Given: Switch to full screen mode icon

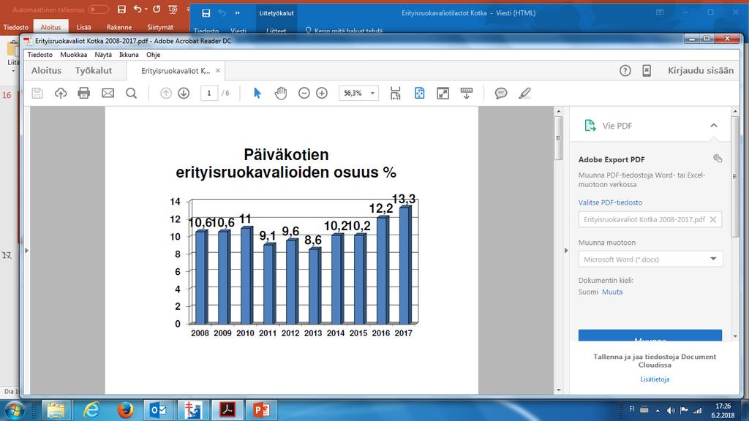Looking at the screenshot, I should click(x=443, y=93).
